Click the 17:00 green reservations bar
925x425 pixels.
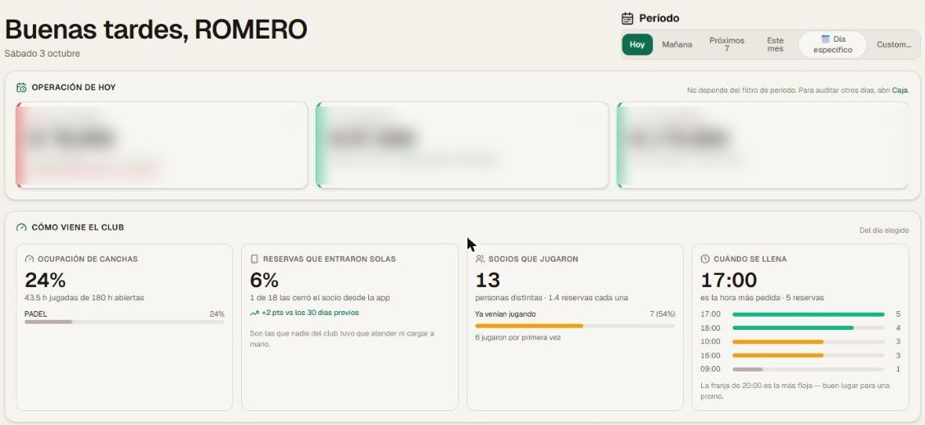(809, 314)
